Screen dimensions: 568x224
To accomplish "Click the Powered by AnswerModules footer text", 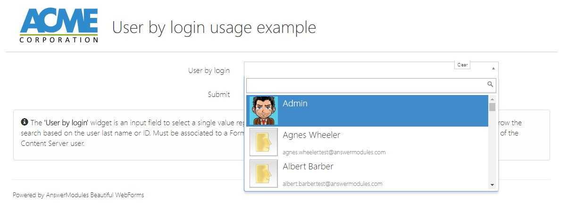I will click(x=78, y=195).
